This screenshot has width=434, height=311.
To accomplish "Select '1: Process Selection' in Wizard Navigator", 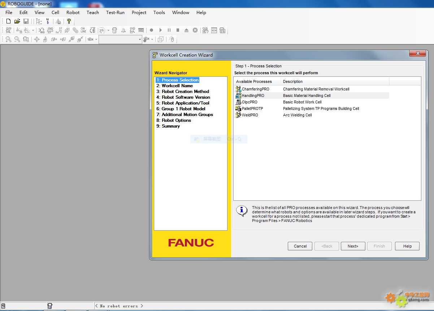I will tap(177, 80).
